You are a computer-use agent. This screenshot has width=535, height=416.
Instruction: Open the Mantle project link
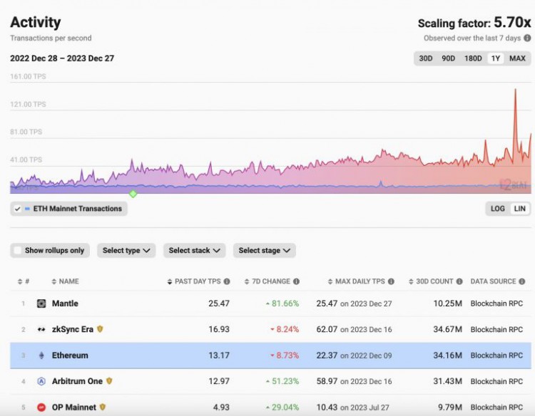[x=65, y=303]
